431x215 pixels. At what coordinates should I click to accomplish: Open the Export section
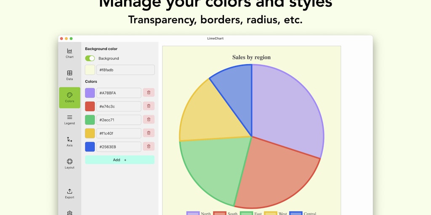[x=69, y=194]
